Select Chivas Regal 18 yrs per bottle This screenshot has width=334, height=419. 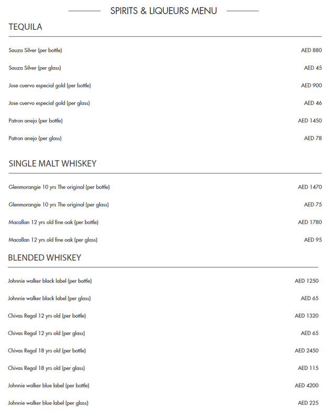pos(47,350)
